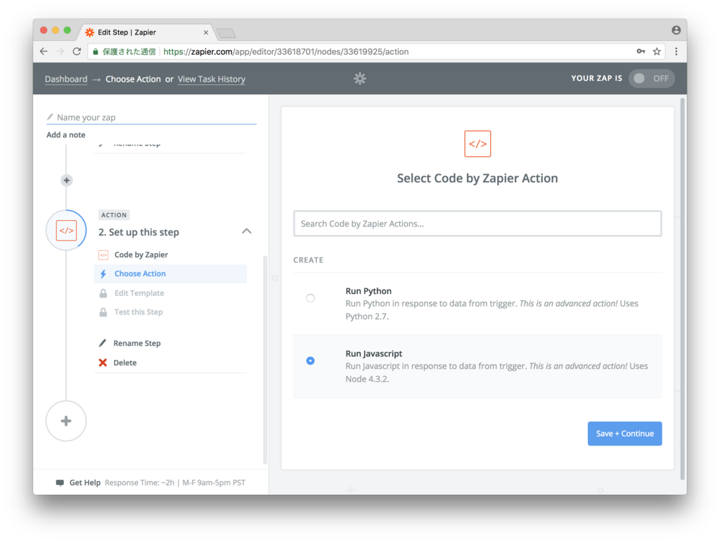Click Delete step option
720x542 pixels.
[125, 363]
